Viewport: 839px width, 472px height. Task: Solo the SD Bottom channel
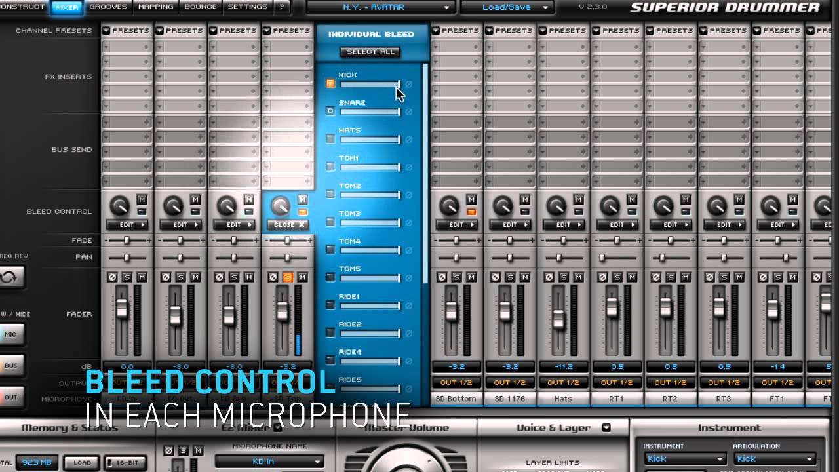click(456, 277)
